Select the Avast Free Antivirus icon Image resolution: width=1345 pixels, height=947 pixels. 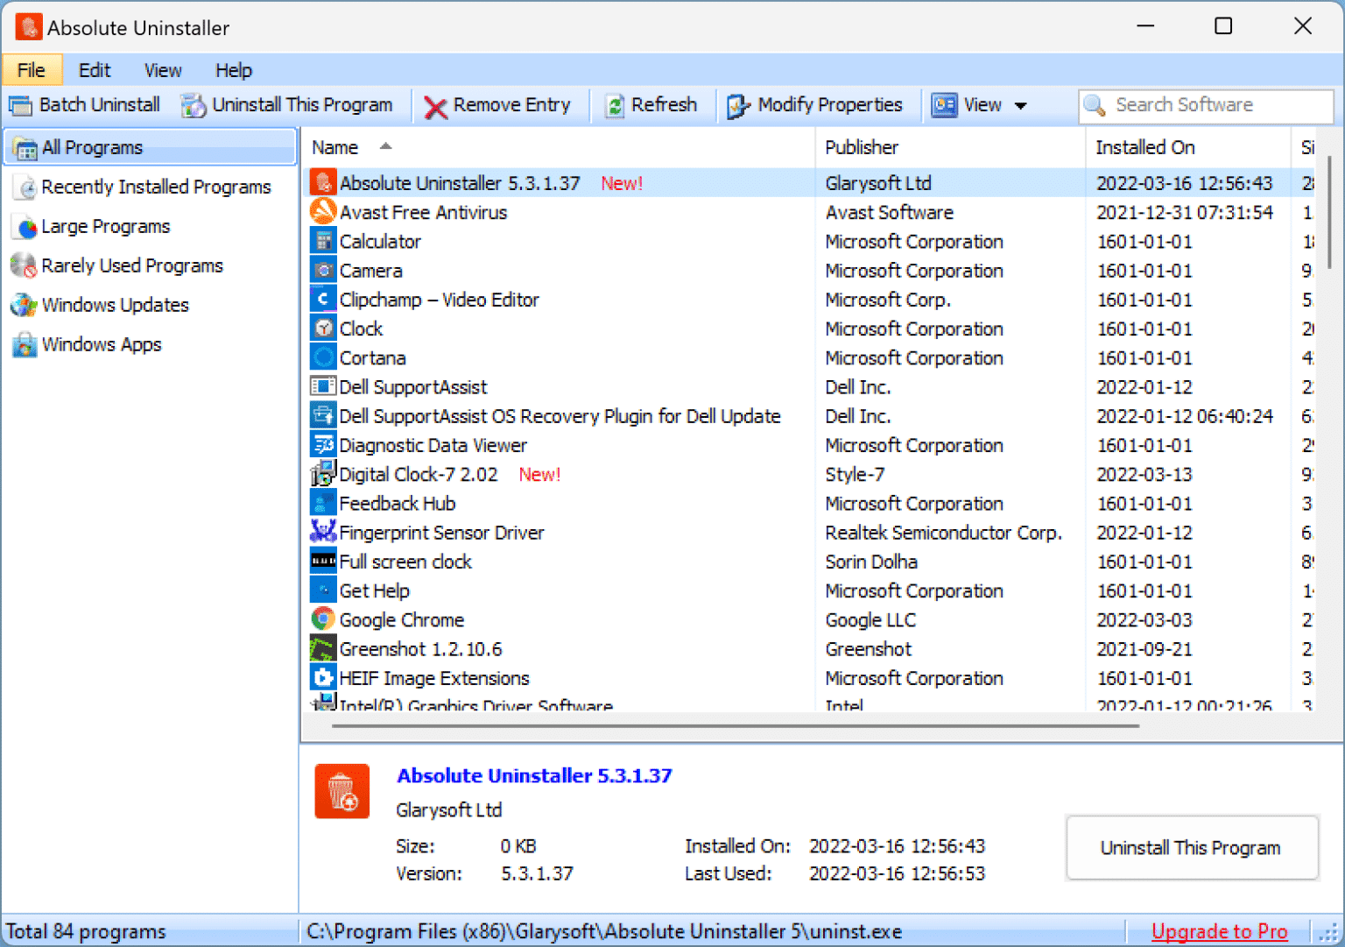323,212
